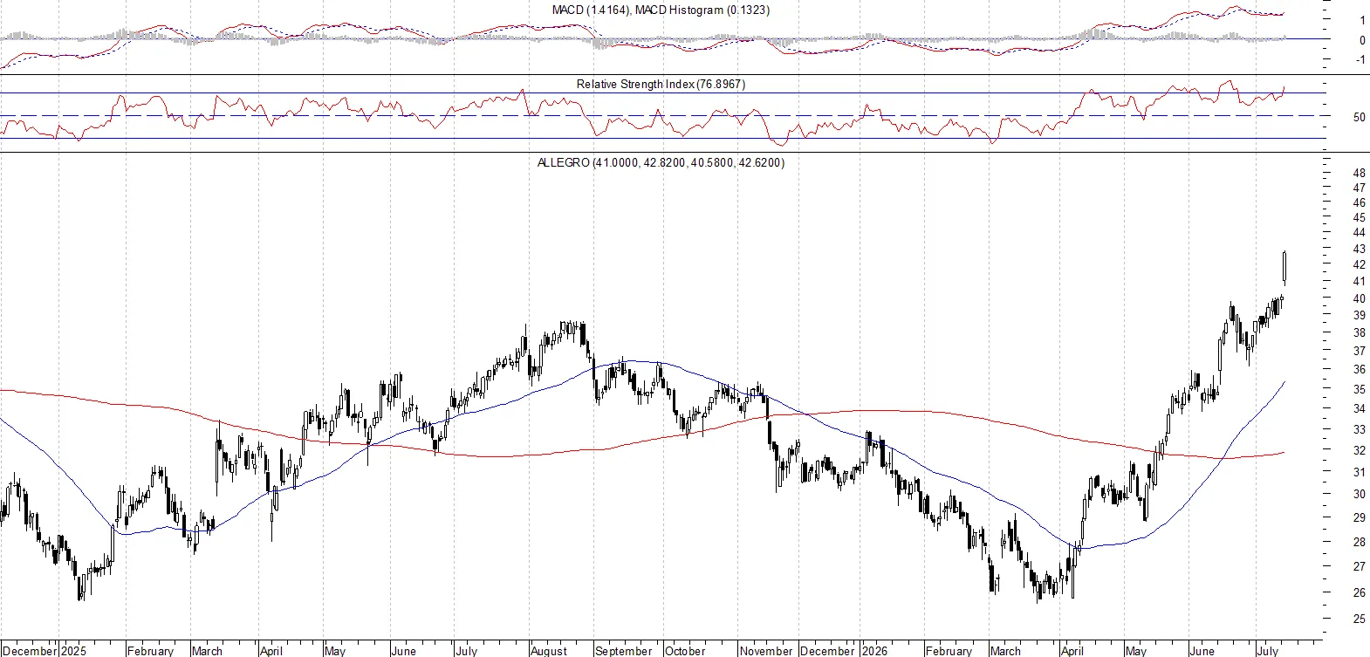Screen dimensions: 1370x657
Task: Click the MACD indicator title label
Action: click(661, 10)
